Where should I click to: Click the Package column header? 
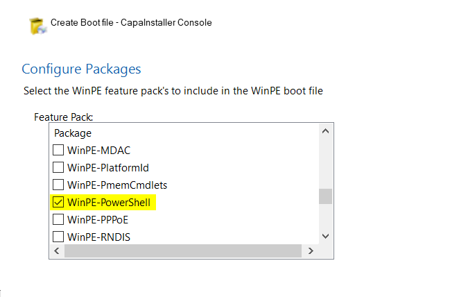pos(73,133)
